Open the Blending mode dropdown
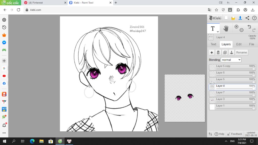The width and height of the screenshot is (258, 145). click(231, 60)
